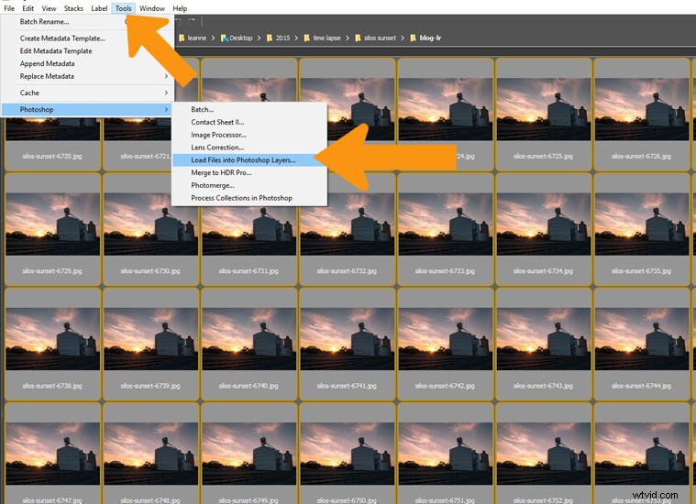Screen dimensions: 696x504
Task: Open the File menu
Action: 9,8
